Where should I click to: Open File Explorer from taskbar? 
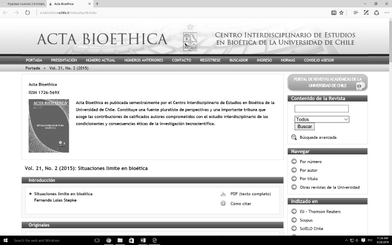120,241
